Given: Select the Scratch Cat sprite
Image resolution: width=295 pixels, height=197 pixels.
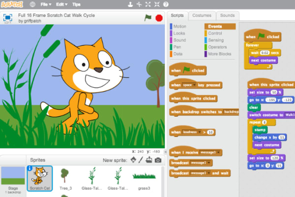Looking at the screenshot, I should click(40, 178).
